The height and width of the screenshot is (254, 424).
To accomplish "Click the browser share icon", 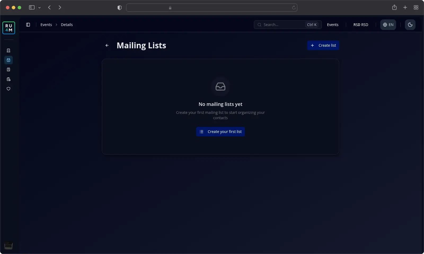I will [x=394, y=7].
